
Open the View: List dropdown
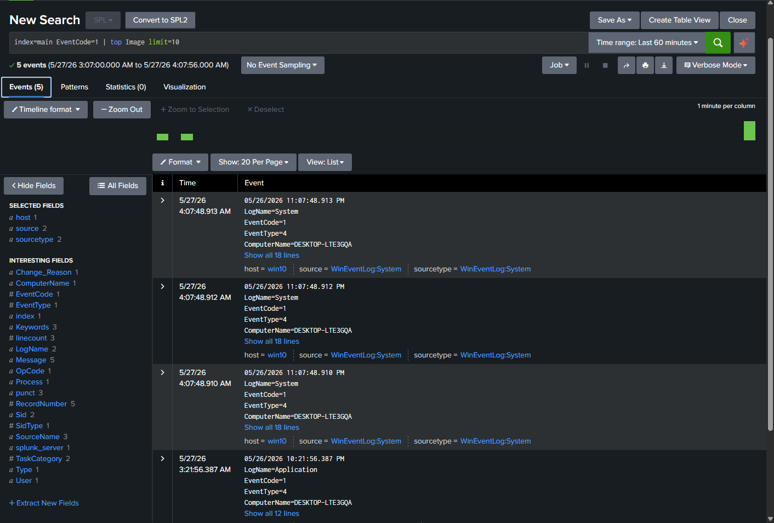tap(325, 162)
